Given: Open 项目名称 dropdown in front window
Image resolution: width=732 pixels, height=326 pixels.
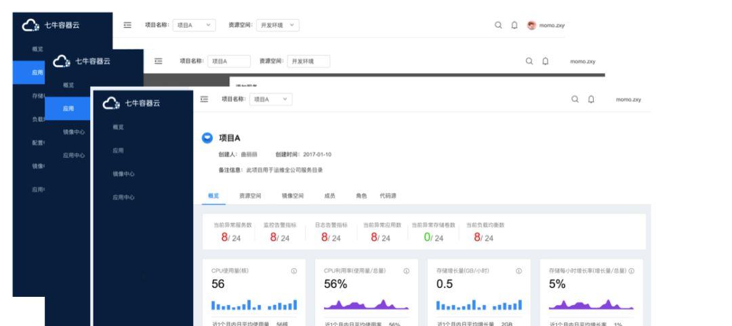Looking at the screenshot, I should [x=270, y=99].
